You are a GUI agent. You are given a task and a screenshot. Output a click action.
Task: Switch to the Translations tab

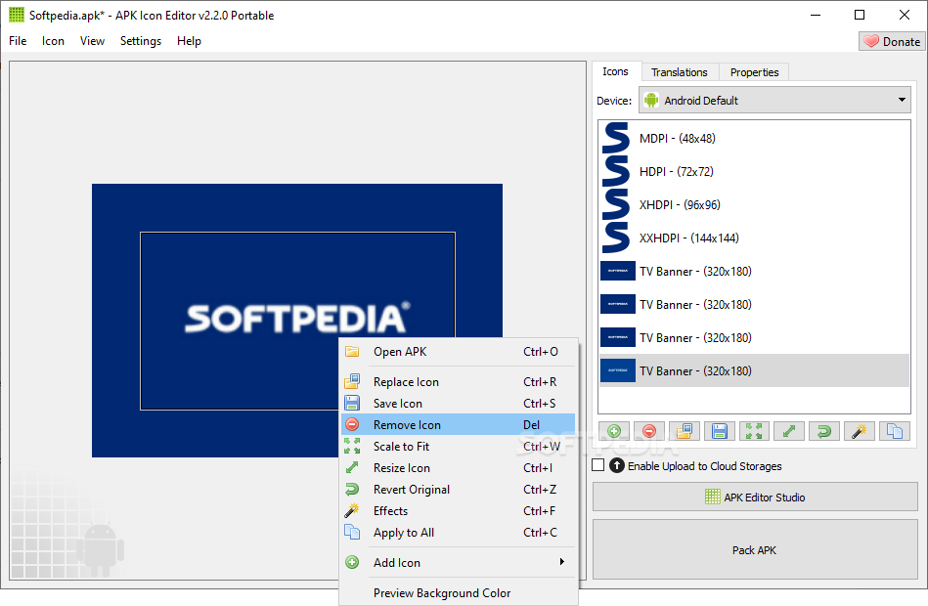680,72
